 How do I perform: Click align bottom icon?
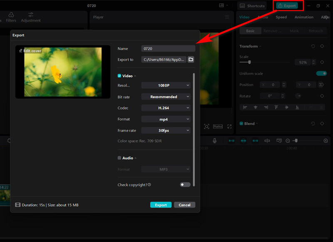pos(297,107)
